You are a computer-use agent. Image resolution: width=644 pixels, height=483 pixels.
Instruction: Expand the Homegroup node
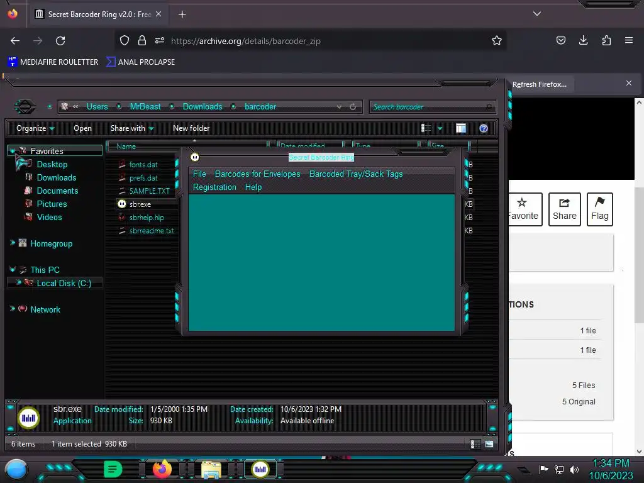tap(13, 243)
